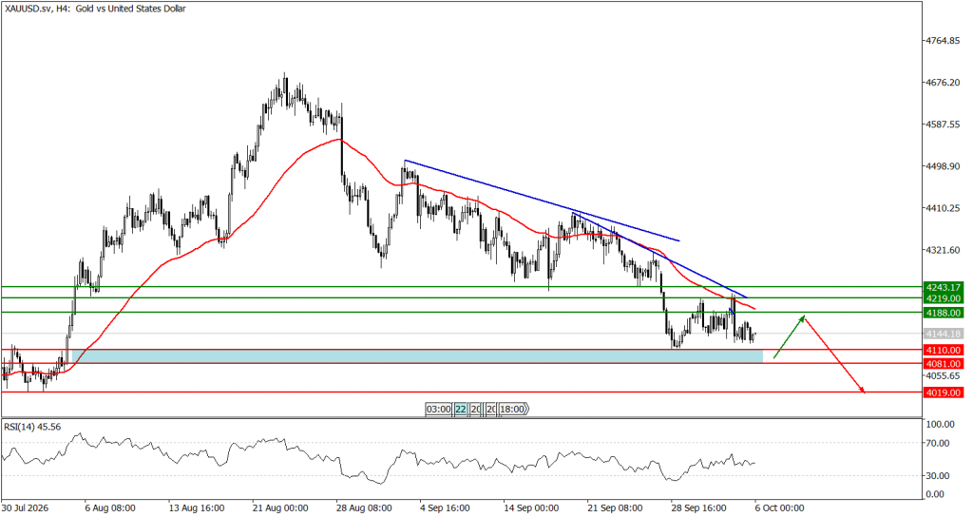The width and height of the screenshot is (973, 517).
Task: Click the 6 Aug 08:00 date label
Action: pos(110,507)
